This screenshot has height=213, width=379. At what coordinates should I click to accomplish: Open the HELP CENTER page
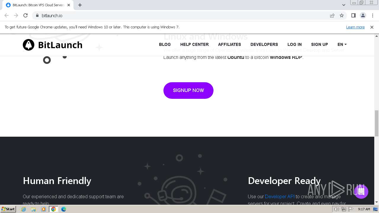point(195,44)
